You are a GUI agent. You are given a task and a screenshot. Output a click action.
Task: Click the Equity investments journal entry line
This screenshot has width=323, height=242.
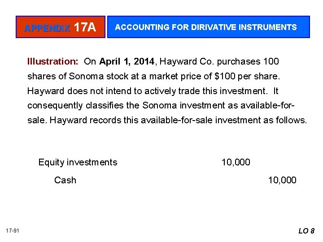pos(78,162)
